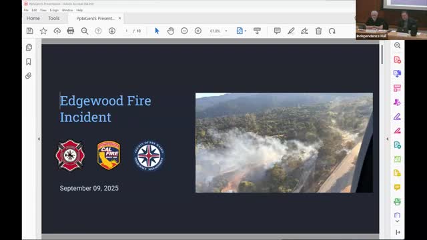Open the search tool in the right pane
Screen dimensions: 427x240
tap(397, 45)
